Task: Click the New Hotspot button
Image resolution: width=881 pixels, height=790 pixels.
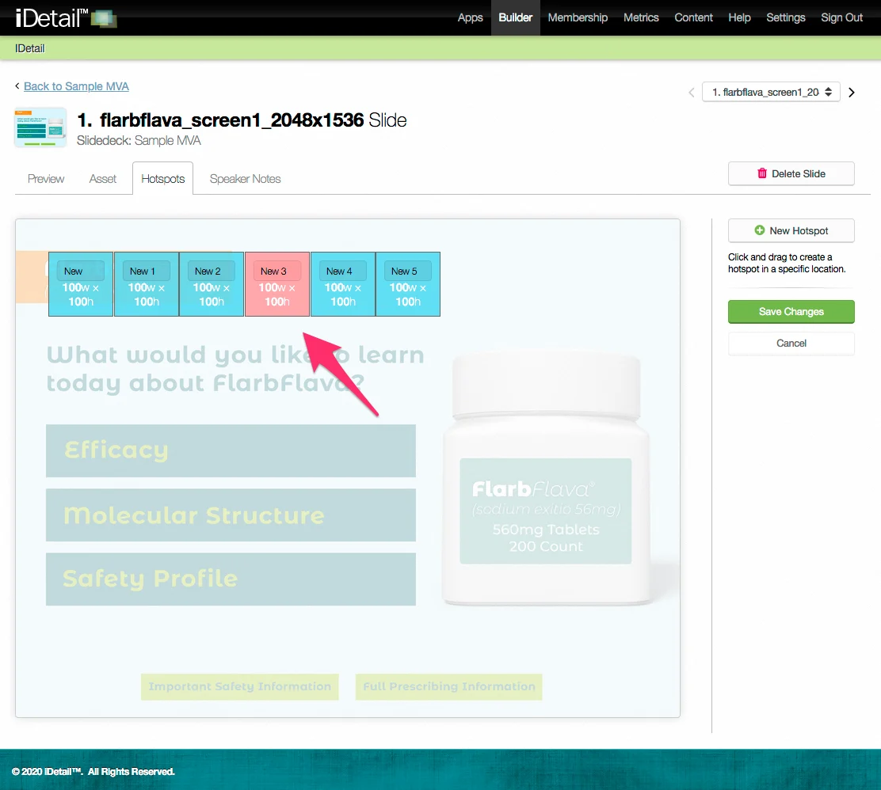Action: tap(791, 231)
